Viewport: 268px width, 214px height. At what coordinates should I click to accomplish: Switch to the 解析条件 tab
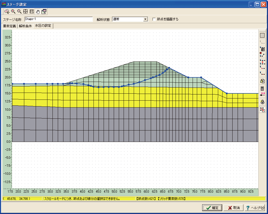(x=25, y=26)
